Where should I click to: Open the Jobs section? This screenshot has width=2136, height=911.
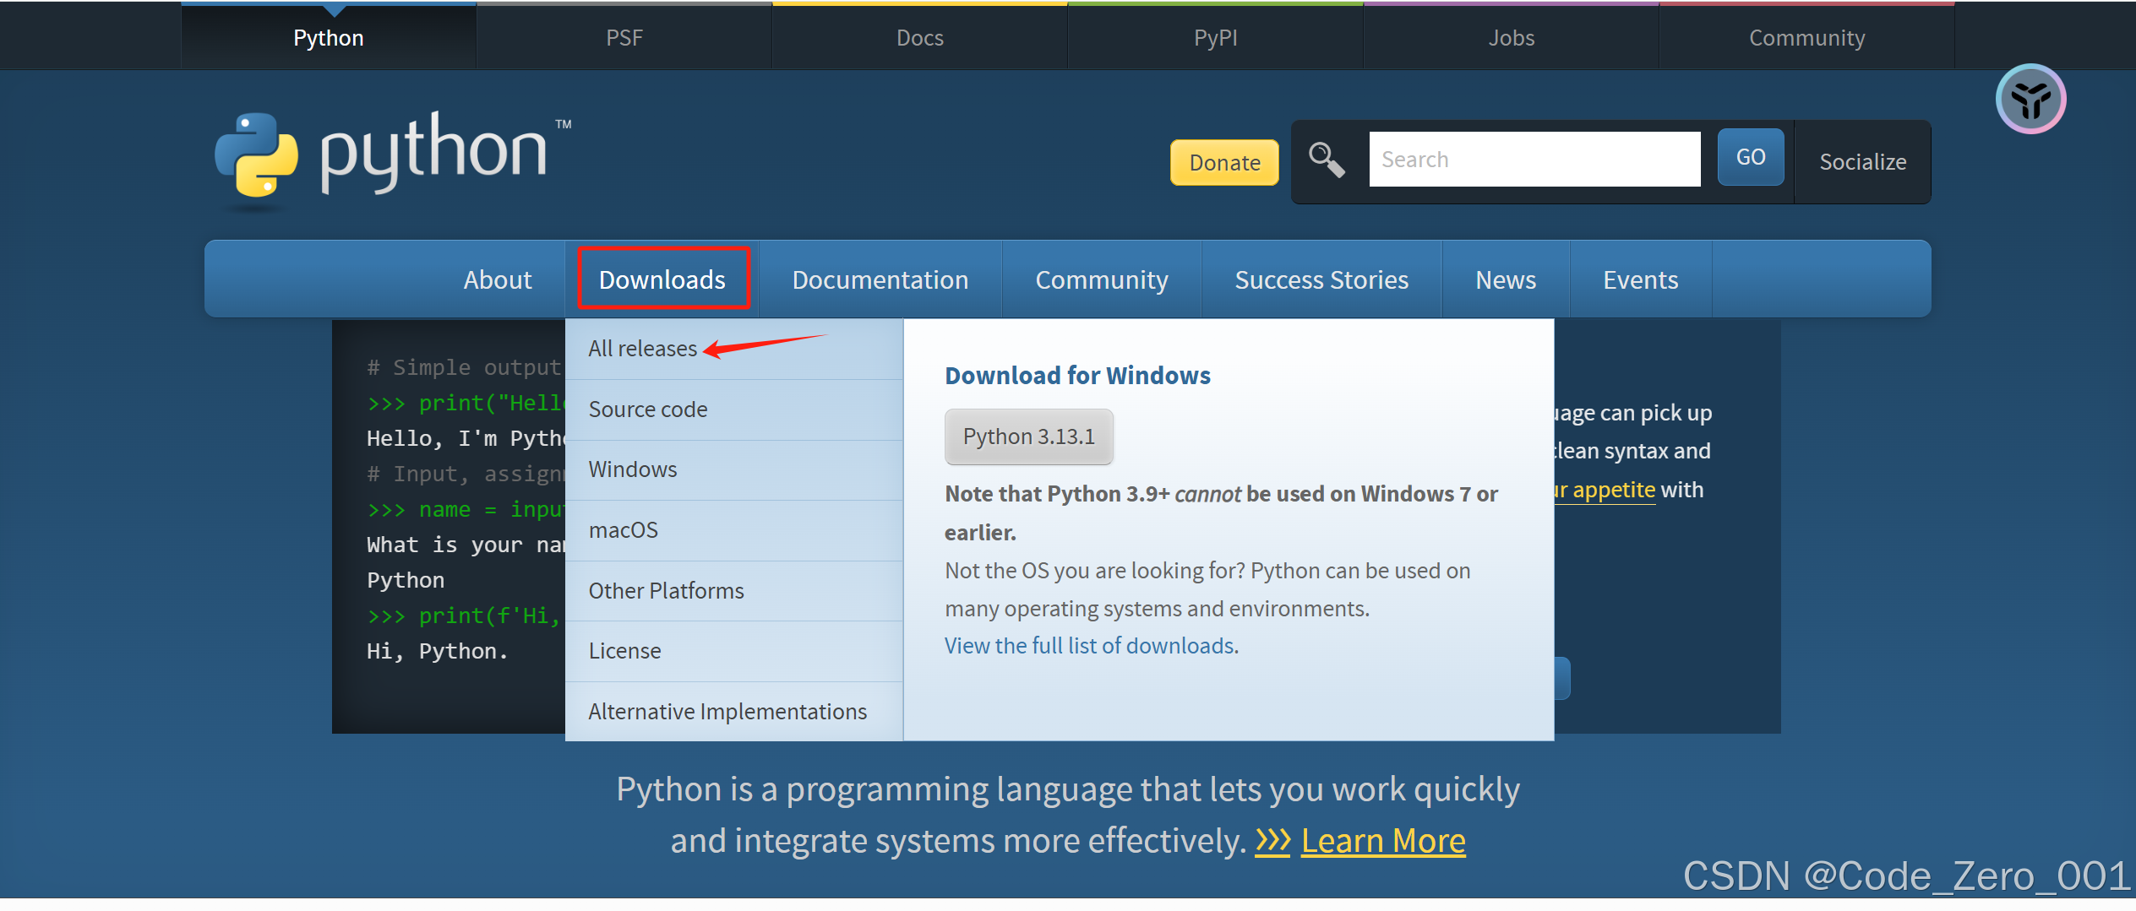pos(1511,37)
